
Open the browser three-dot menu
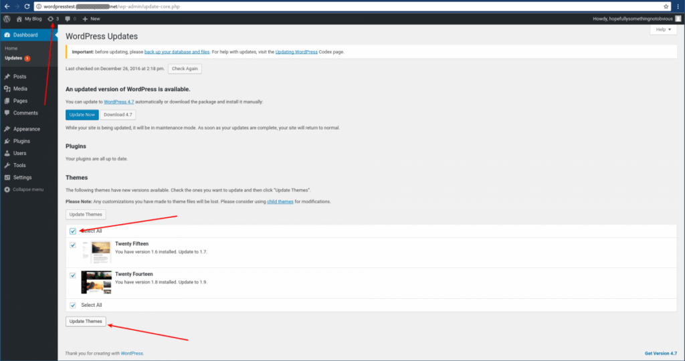(678, 7)
